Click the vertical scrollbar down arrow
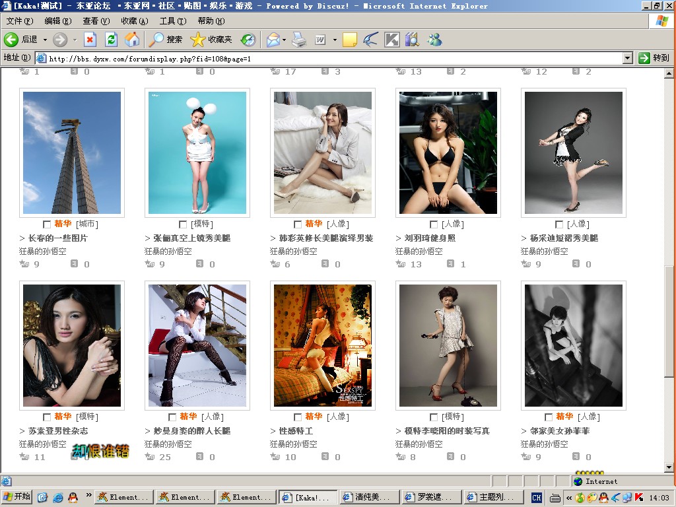 coord(669,467)
